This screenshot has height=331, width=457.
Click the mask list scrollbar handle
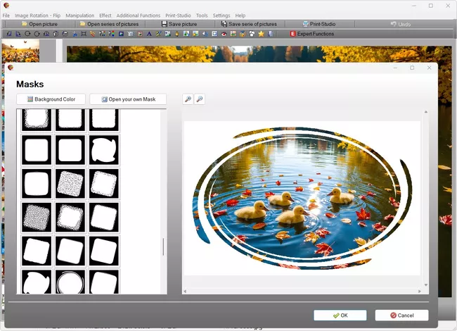pyautogui.click(x=163, y=247)
